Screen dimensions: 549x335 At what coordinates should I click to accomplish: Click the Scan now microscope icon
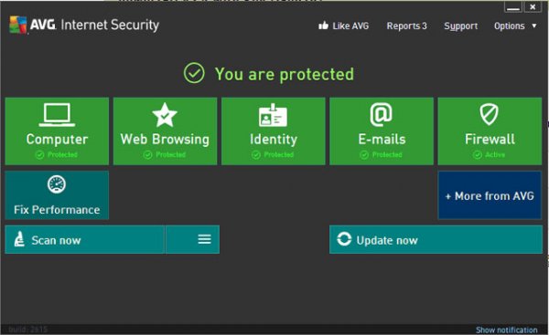(x=19, y=239)
